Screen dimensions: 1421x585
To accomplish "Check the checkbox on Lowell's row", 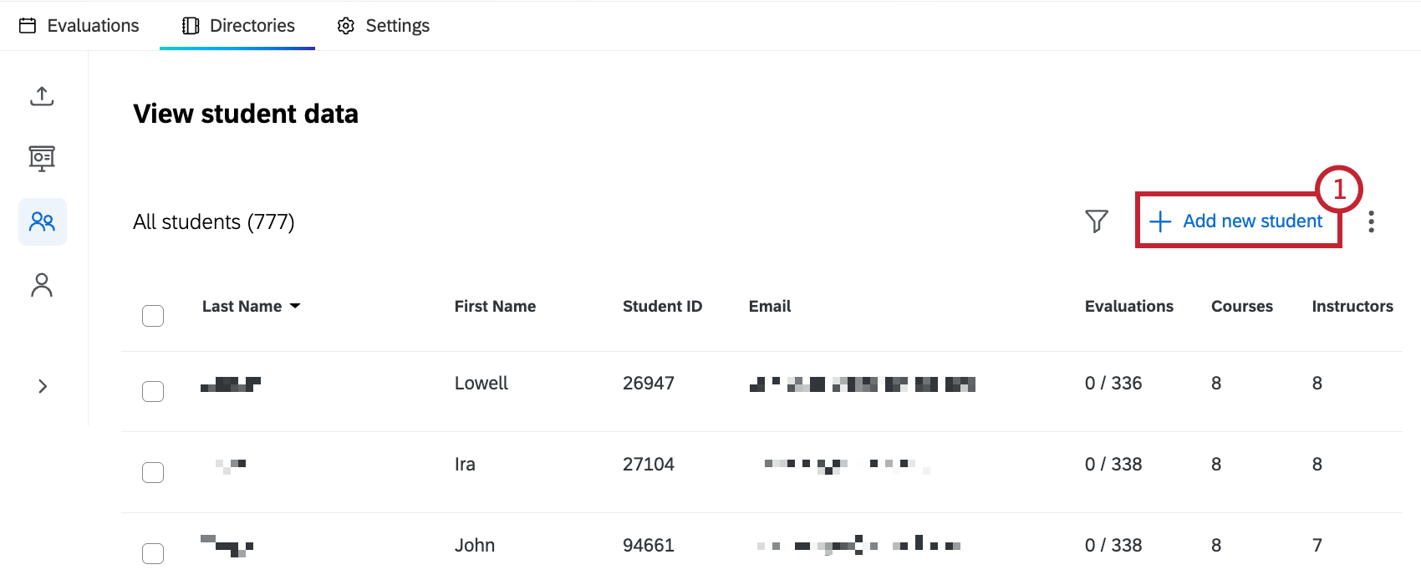I will point(153,390).
